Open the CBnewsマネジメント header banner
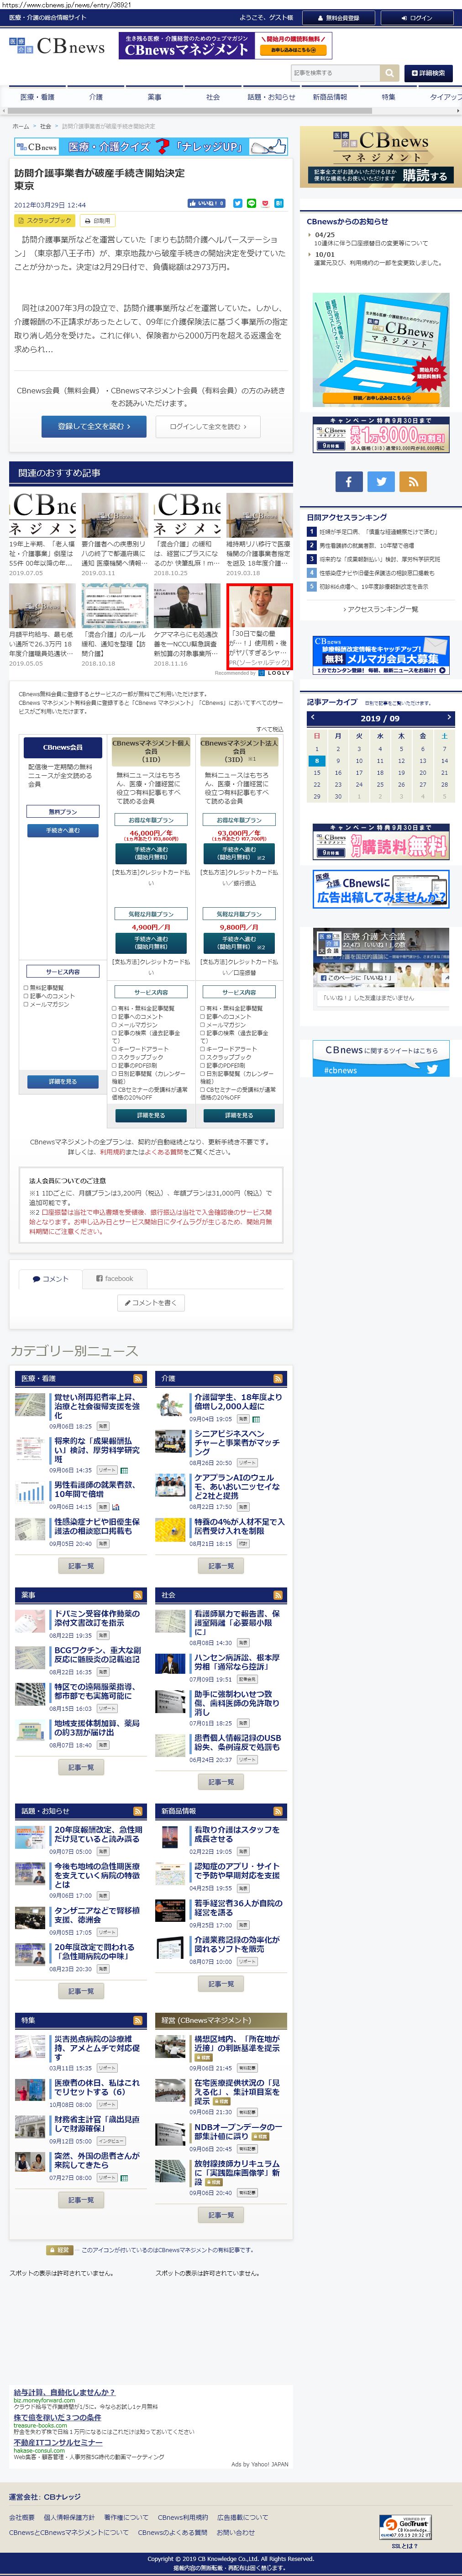Viewport: 462px width, 2576px height. (225, 46)
